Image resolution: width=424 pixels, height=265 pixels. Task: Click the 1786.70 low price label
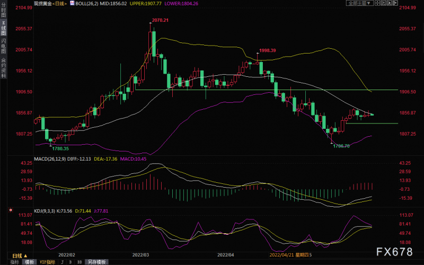point(341,146)
